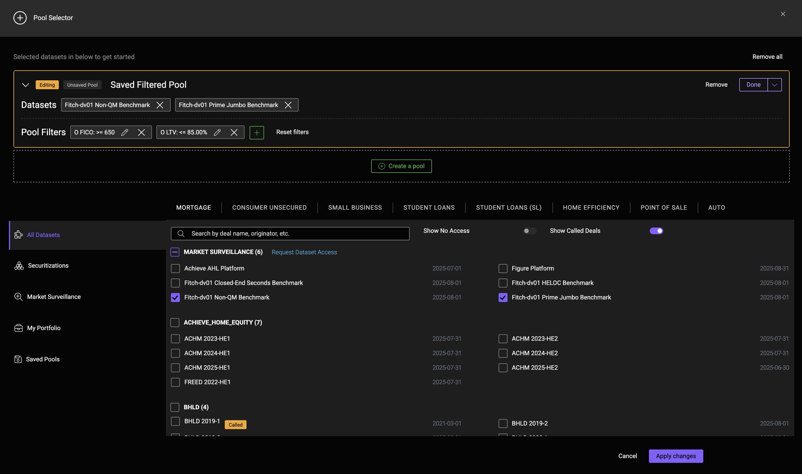Edit the O FICO filter pencil icon
The width and height of the screenshot is (802, 474).
125,132
